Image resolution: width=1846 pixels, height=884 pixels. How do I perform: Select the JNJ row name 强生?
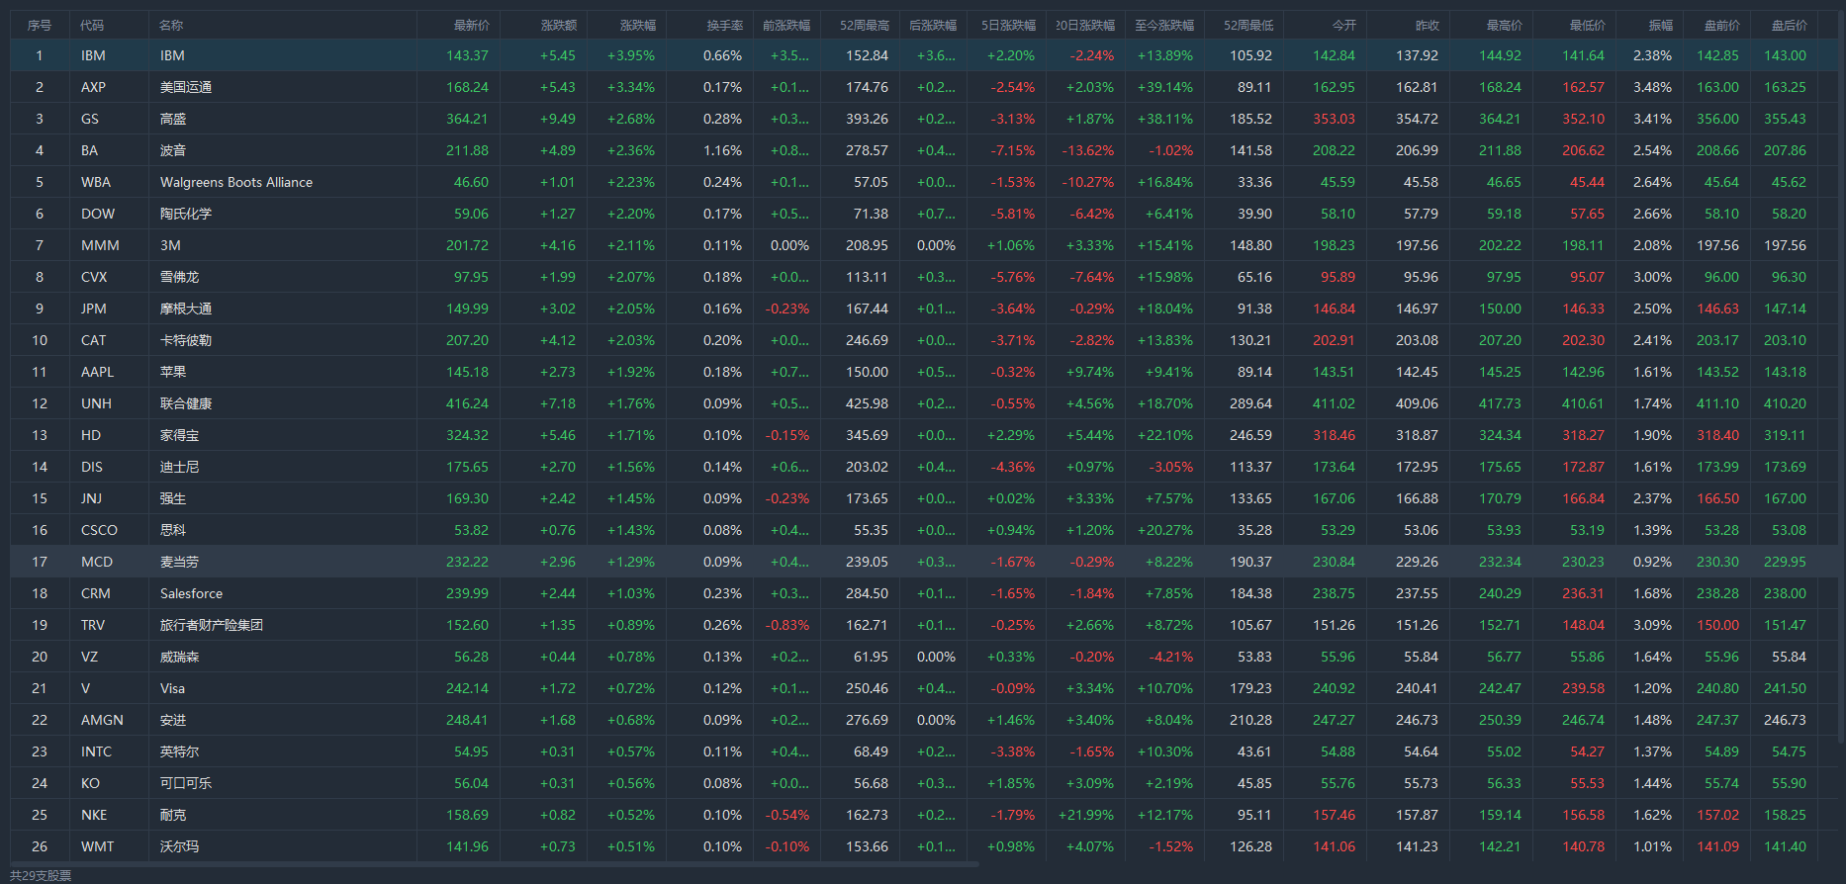173,498
